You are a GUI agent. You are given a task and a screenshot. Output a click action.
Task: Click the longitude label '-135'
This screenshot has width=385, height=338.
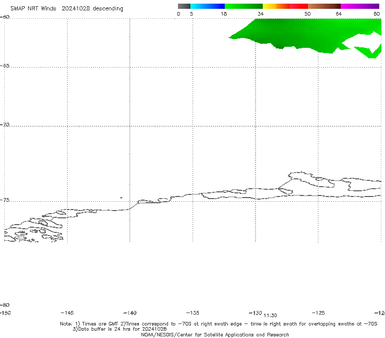pos(192,313)
